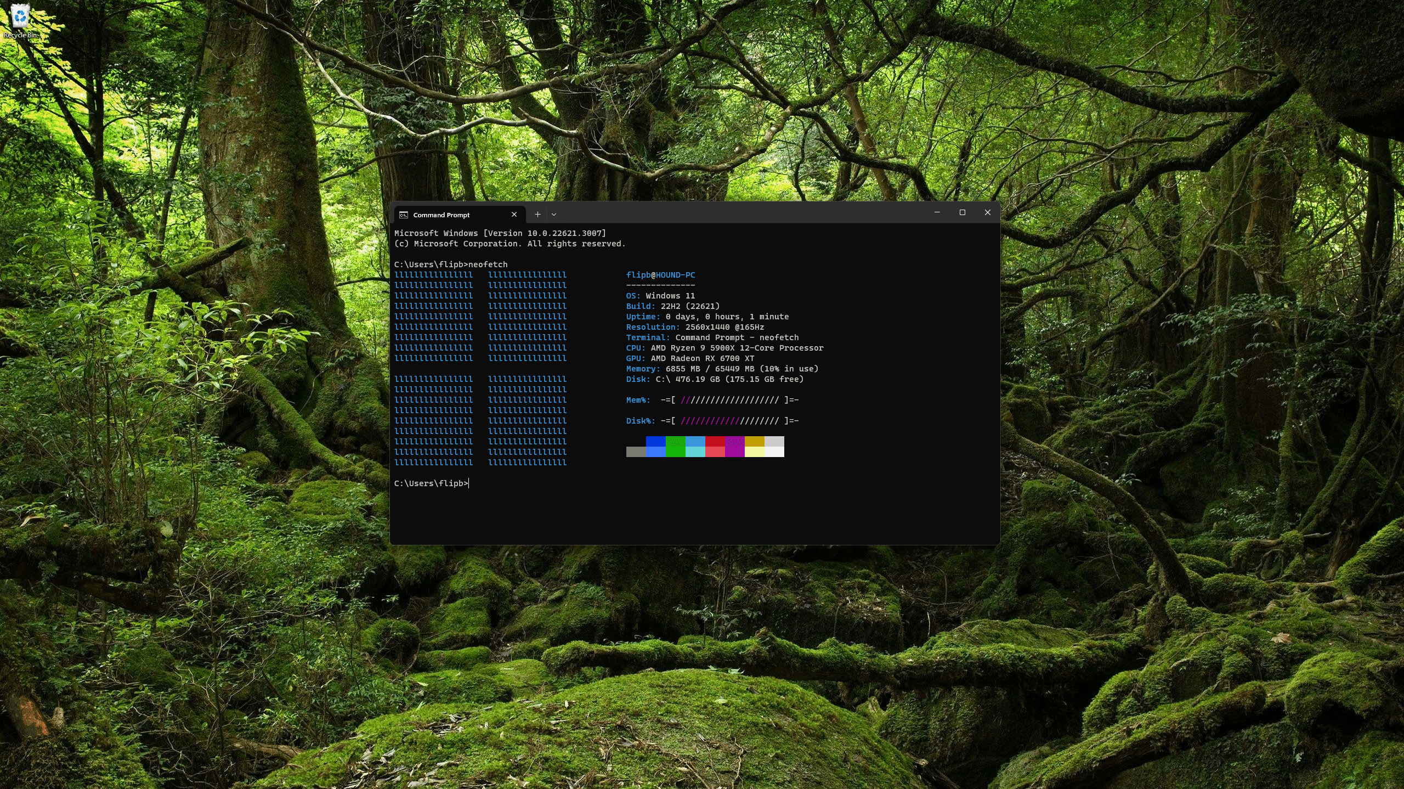
Task: Click the Disk% usage bar
Action: (729, 421)
